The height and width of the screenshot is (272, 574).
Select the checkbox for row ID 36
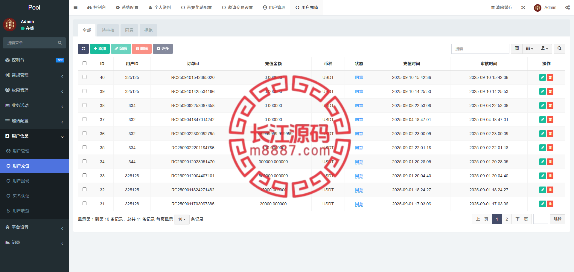pos(84,133)
